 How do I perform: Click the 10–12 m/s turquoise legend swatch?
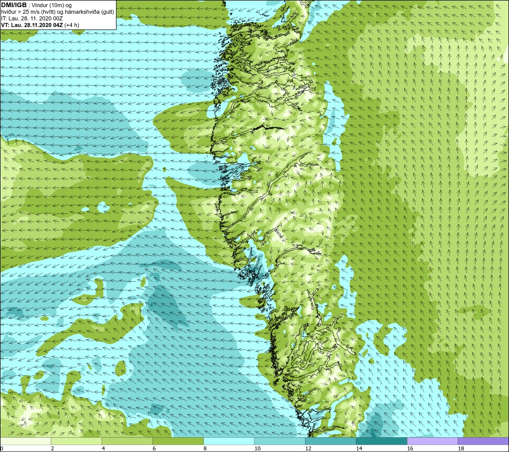[x=280, y=441]
